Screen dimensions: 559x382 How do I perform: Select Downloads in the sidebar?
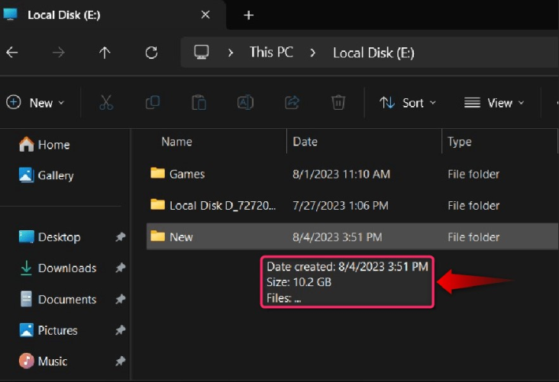pos(66,268)
